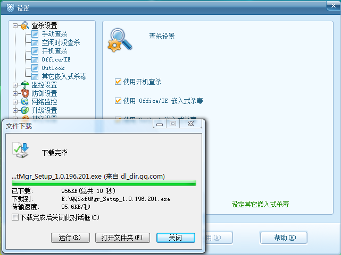Image resolution: width=341 pixels, height=255 pixels.
Task: Select 其它嵌入式杀毒 tree item
Action: click(64, 76)
